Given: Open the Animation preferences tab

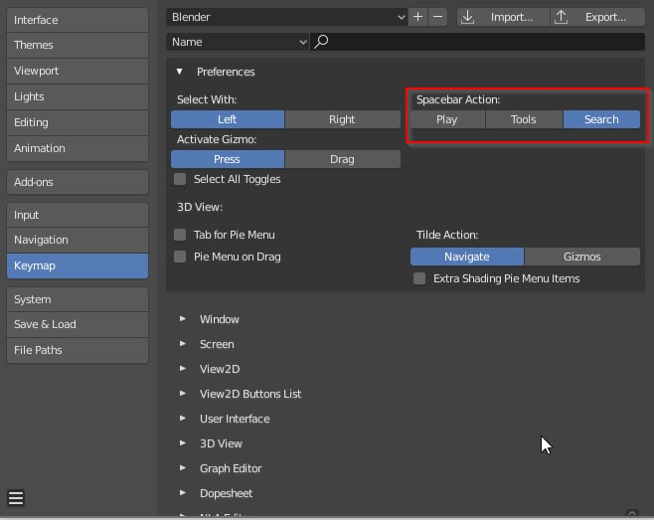Looking at the screenshot, I should (x=78, y=148).
